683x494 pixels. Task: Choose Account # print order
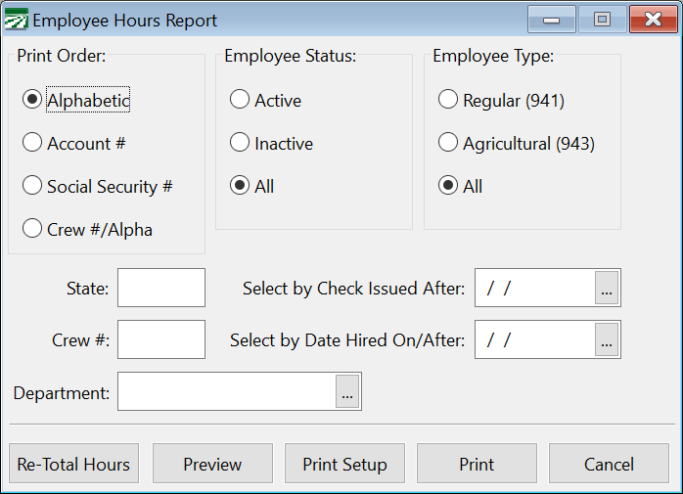32,143
